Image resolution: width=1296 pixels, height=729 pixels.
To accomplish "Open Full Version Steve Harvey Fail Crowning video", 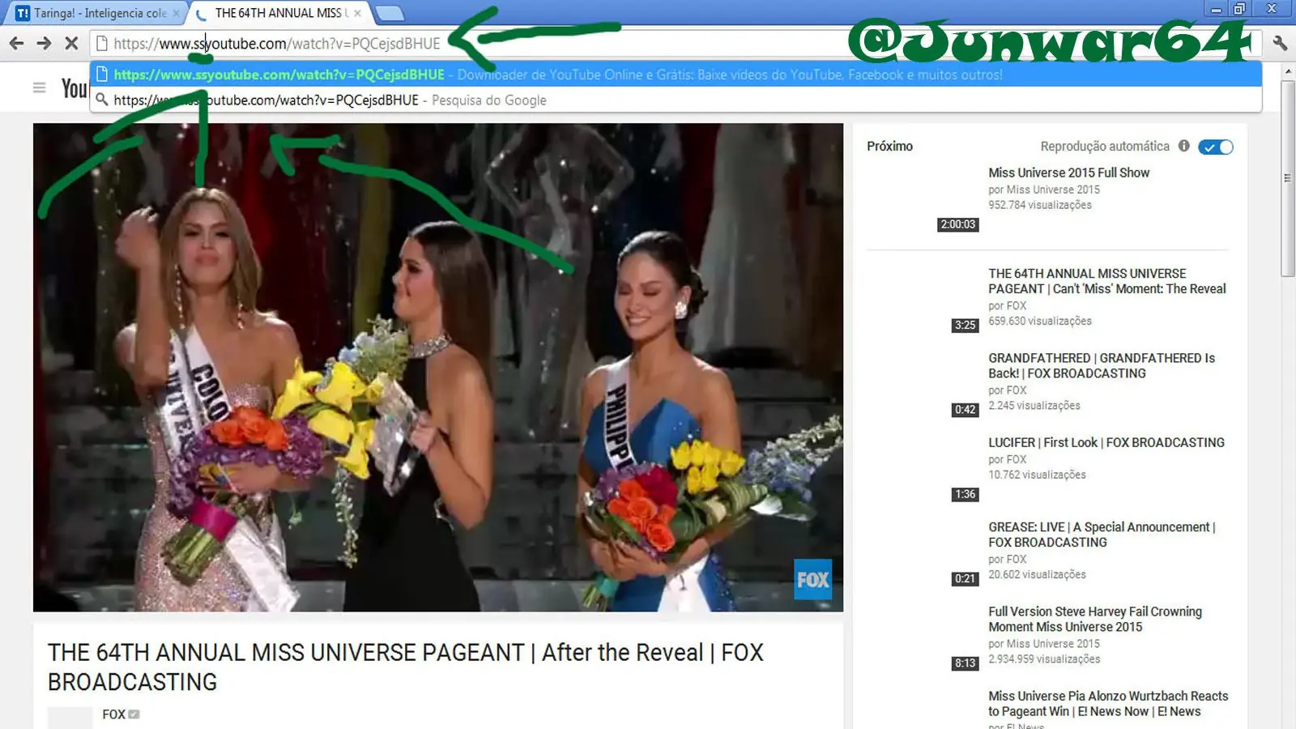I will 1095,619.
